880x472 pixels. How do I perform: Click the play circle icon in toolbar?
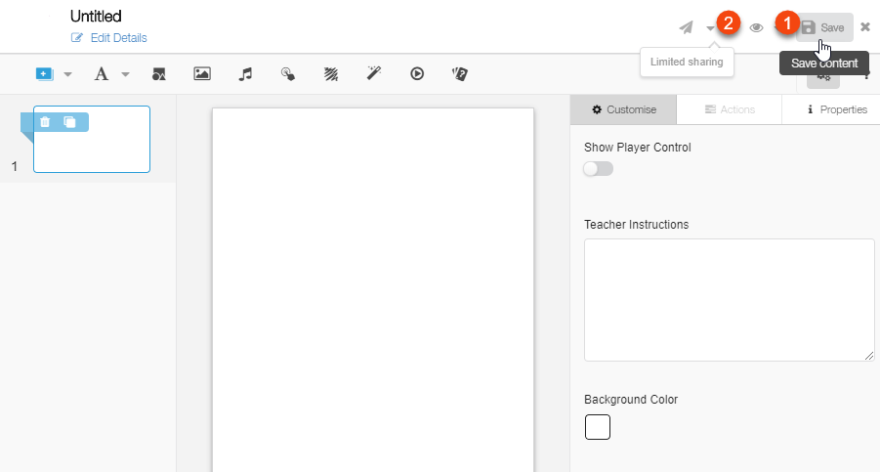(x=417, y=73)
